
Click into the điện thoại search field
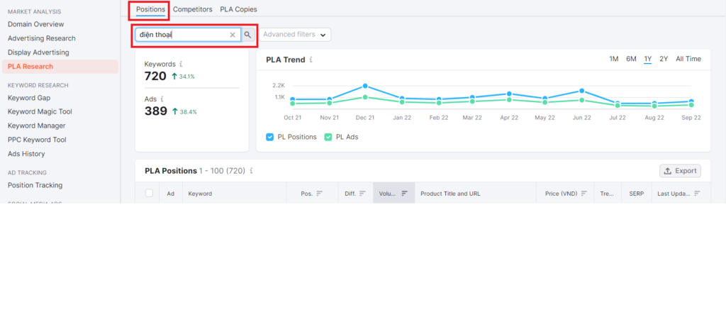point(181,35)
